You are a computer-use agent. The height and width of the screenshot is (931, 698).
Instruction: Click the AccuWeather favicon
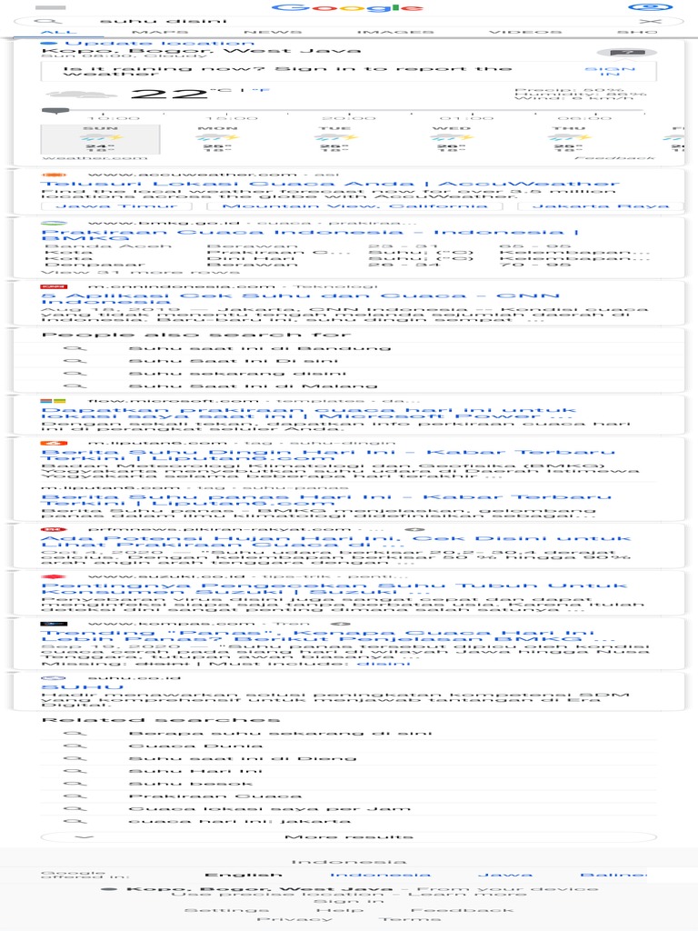click(x=54, y=175)
